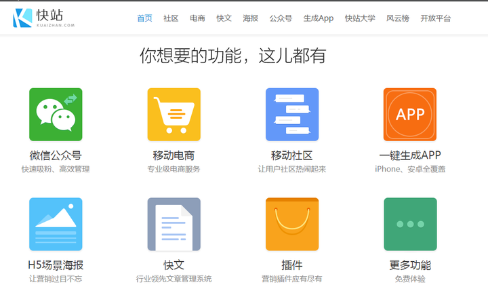Open 开放平台 in the navigation bar

[436, 18]
